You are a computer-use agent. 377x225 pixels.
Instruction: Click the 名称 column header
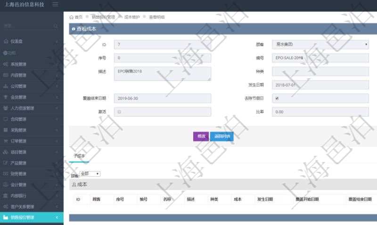pos(167,199)
